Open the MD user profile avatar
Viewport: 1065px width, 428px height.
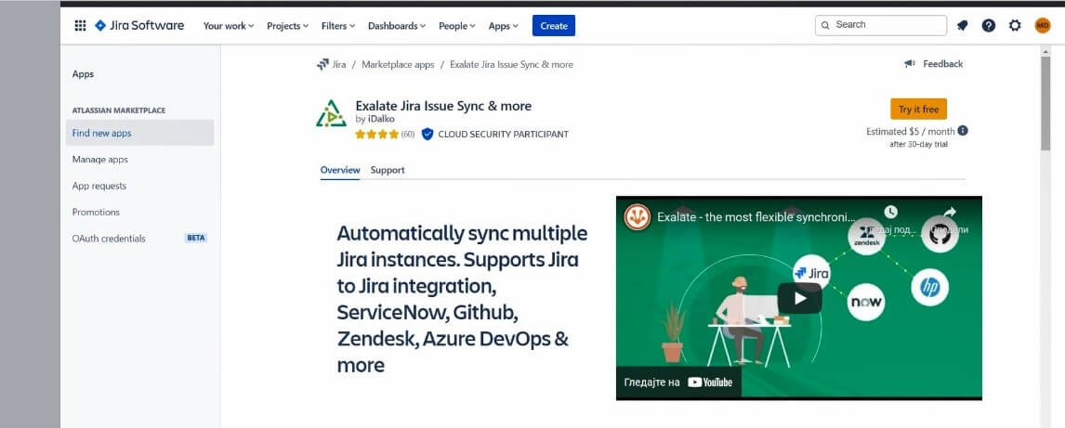click(x=1042, y=26)
